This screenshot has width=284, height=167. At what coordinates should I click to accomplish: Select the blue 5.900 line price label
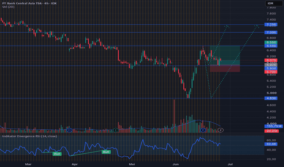pos(271,68)
